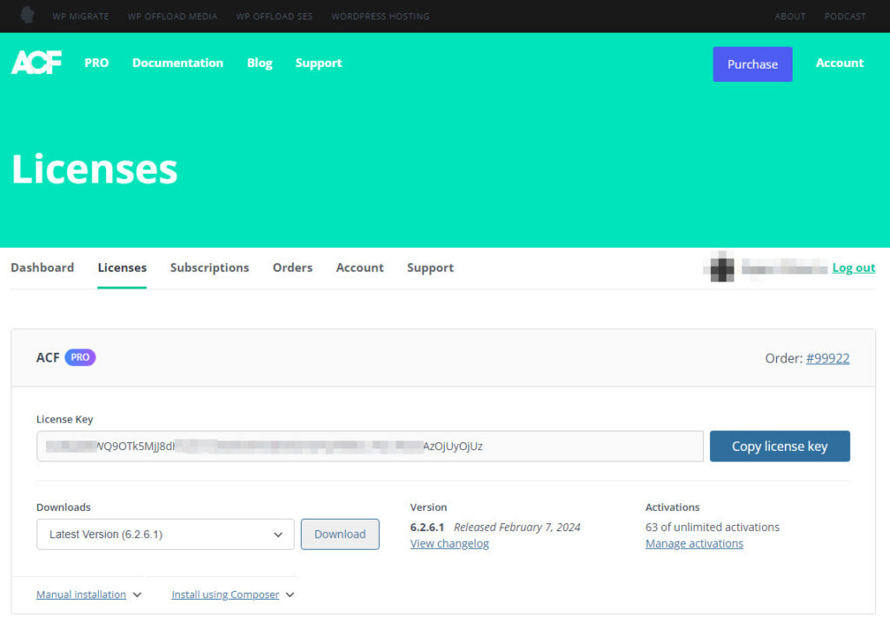This screenshot has height=630, width=890.
Task: Click the user avatar near Log out
Action: click(x=720, y=269)
